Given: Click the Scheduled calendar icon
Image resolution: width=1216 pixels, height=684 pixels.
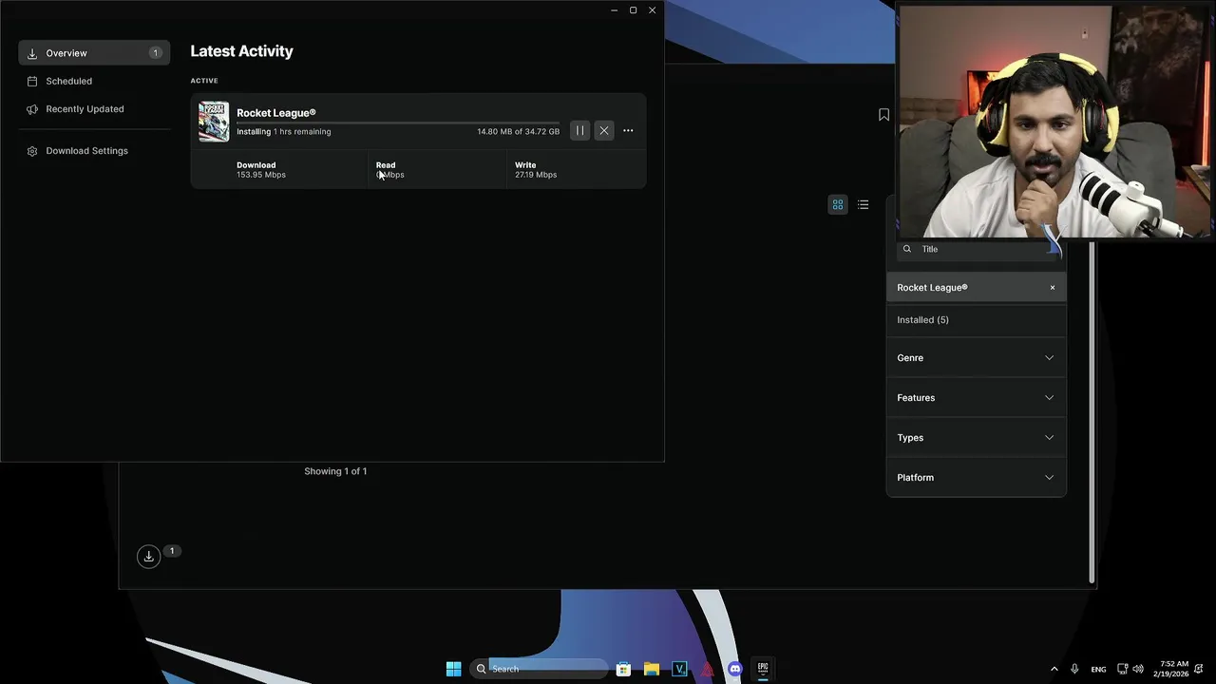Looking at the screenshot, I should click(32, 81).
